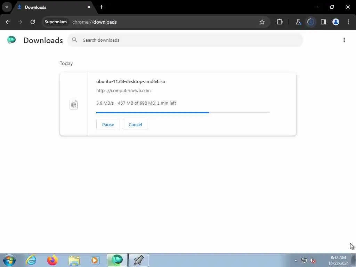The height and width of the screenshot is (267, 356).
Task: Click the browser forward arrow
Action: click(20, 22)
